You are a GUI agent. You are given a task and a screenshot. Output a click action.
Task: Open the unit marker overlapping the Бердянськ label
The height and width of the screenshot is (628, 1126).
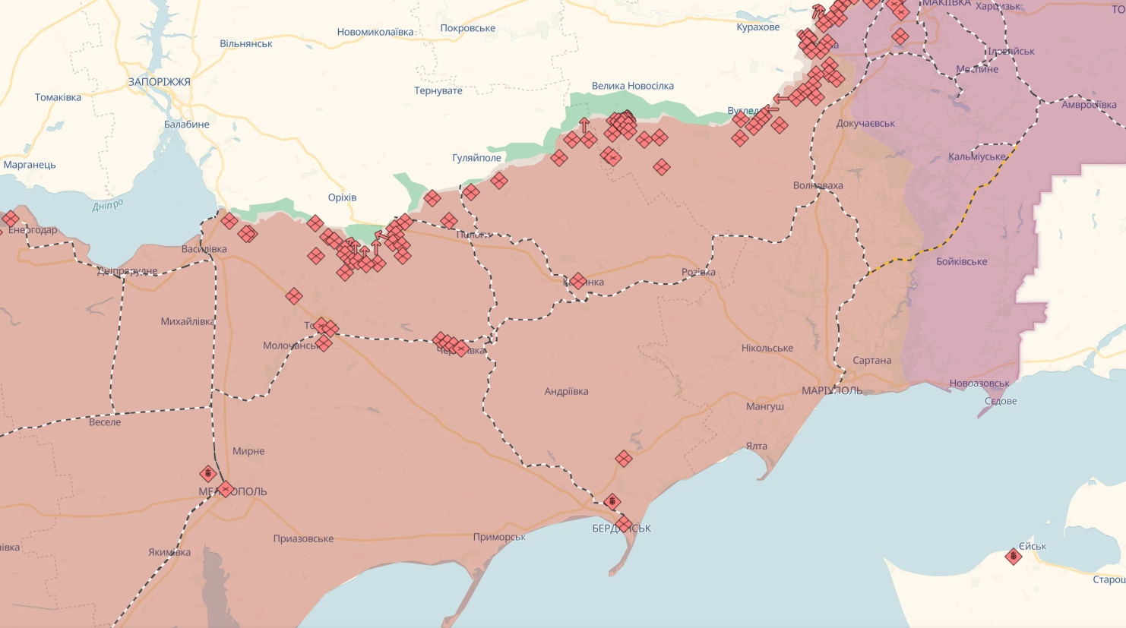point(624,524)
